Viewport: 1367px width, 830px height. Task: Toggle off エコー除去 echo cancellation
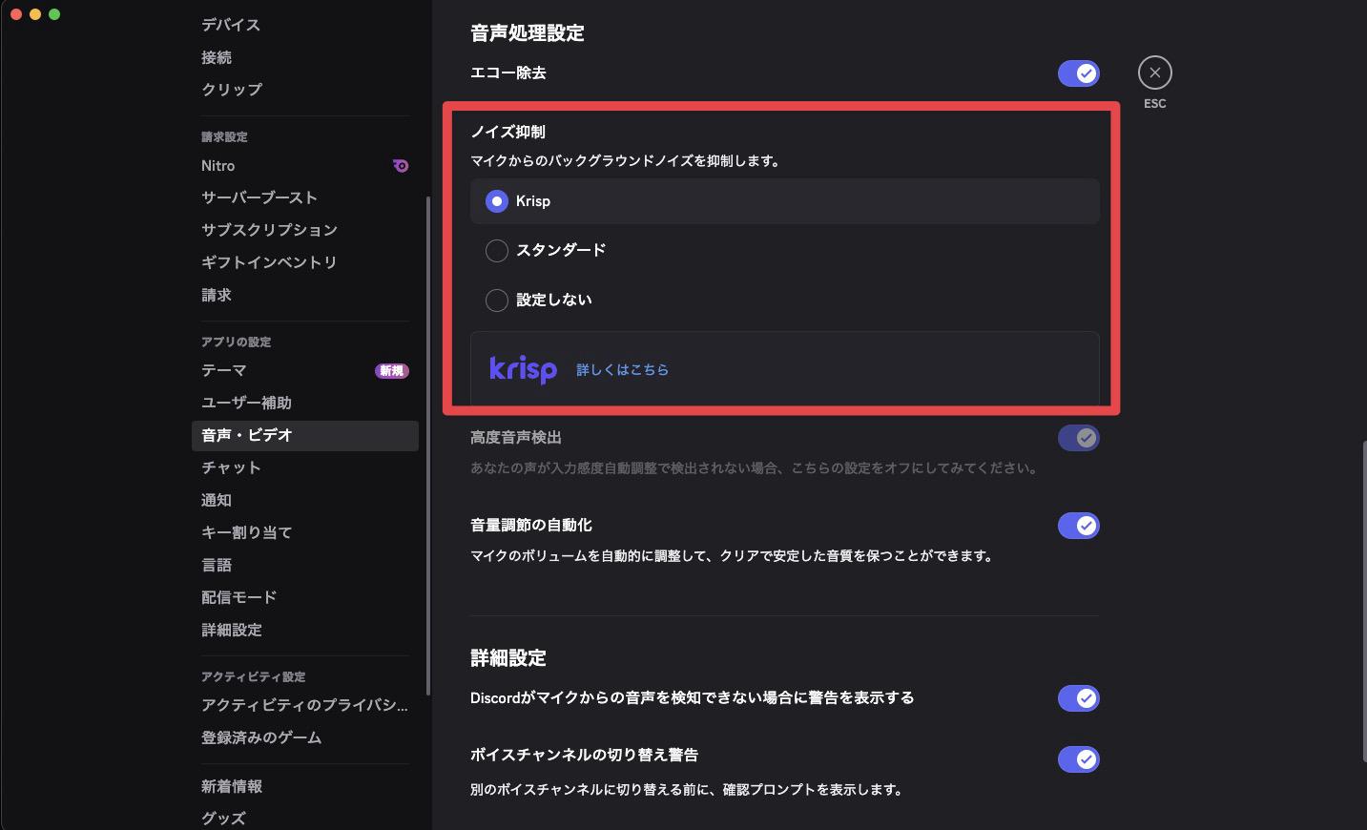1078,73
